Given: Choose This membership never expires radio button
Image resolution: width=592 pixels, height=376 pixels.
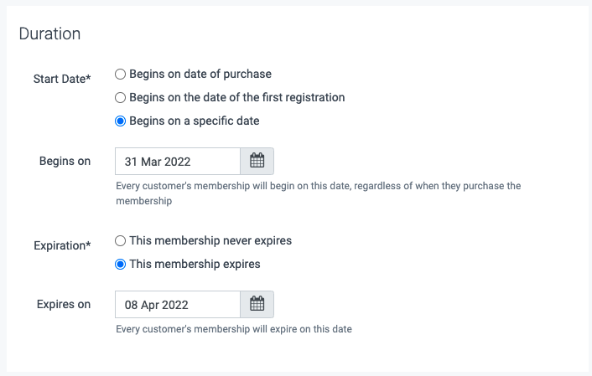Looking at the screenshot, I should [120, 240].
